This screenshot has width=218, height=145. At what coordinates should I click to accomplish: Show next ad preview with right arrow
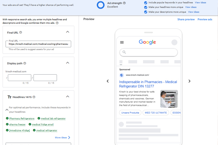(189, 81)
